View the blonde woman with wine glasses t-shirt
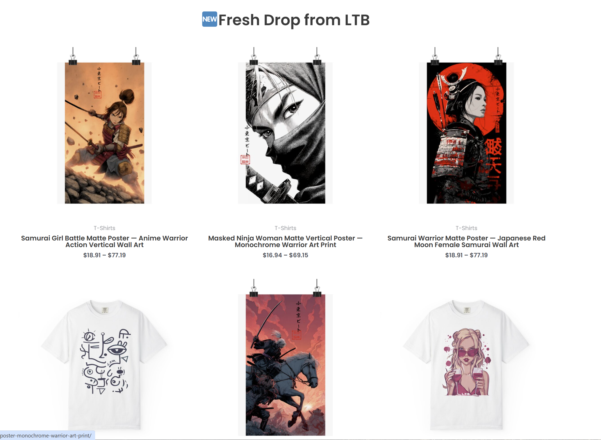601x440 pixels. (466, 364)
